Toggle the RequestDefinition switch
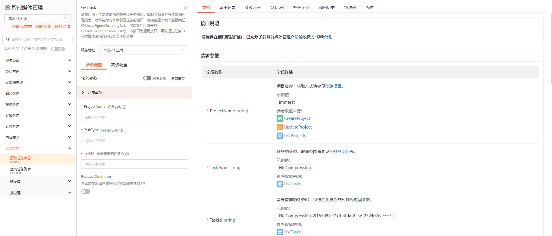This screenshot has height=236, width=552. pos(86,191)
